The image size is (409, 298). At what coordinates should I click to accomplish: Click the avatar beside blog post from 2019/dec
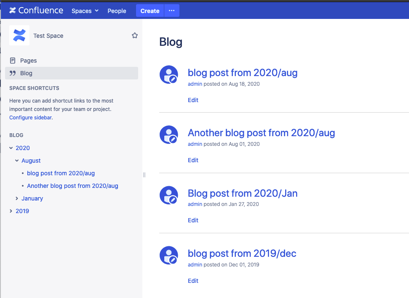pos(168,255)
